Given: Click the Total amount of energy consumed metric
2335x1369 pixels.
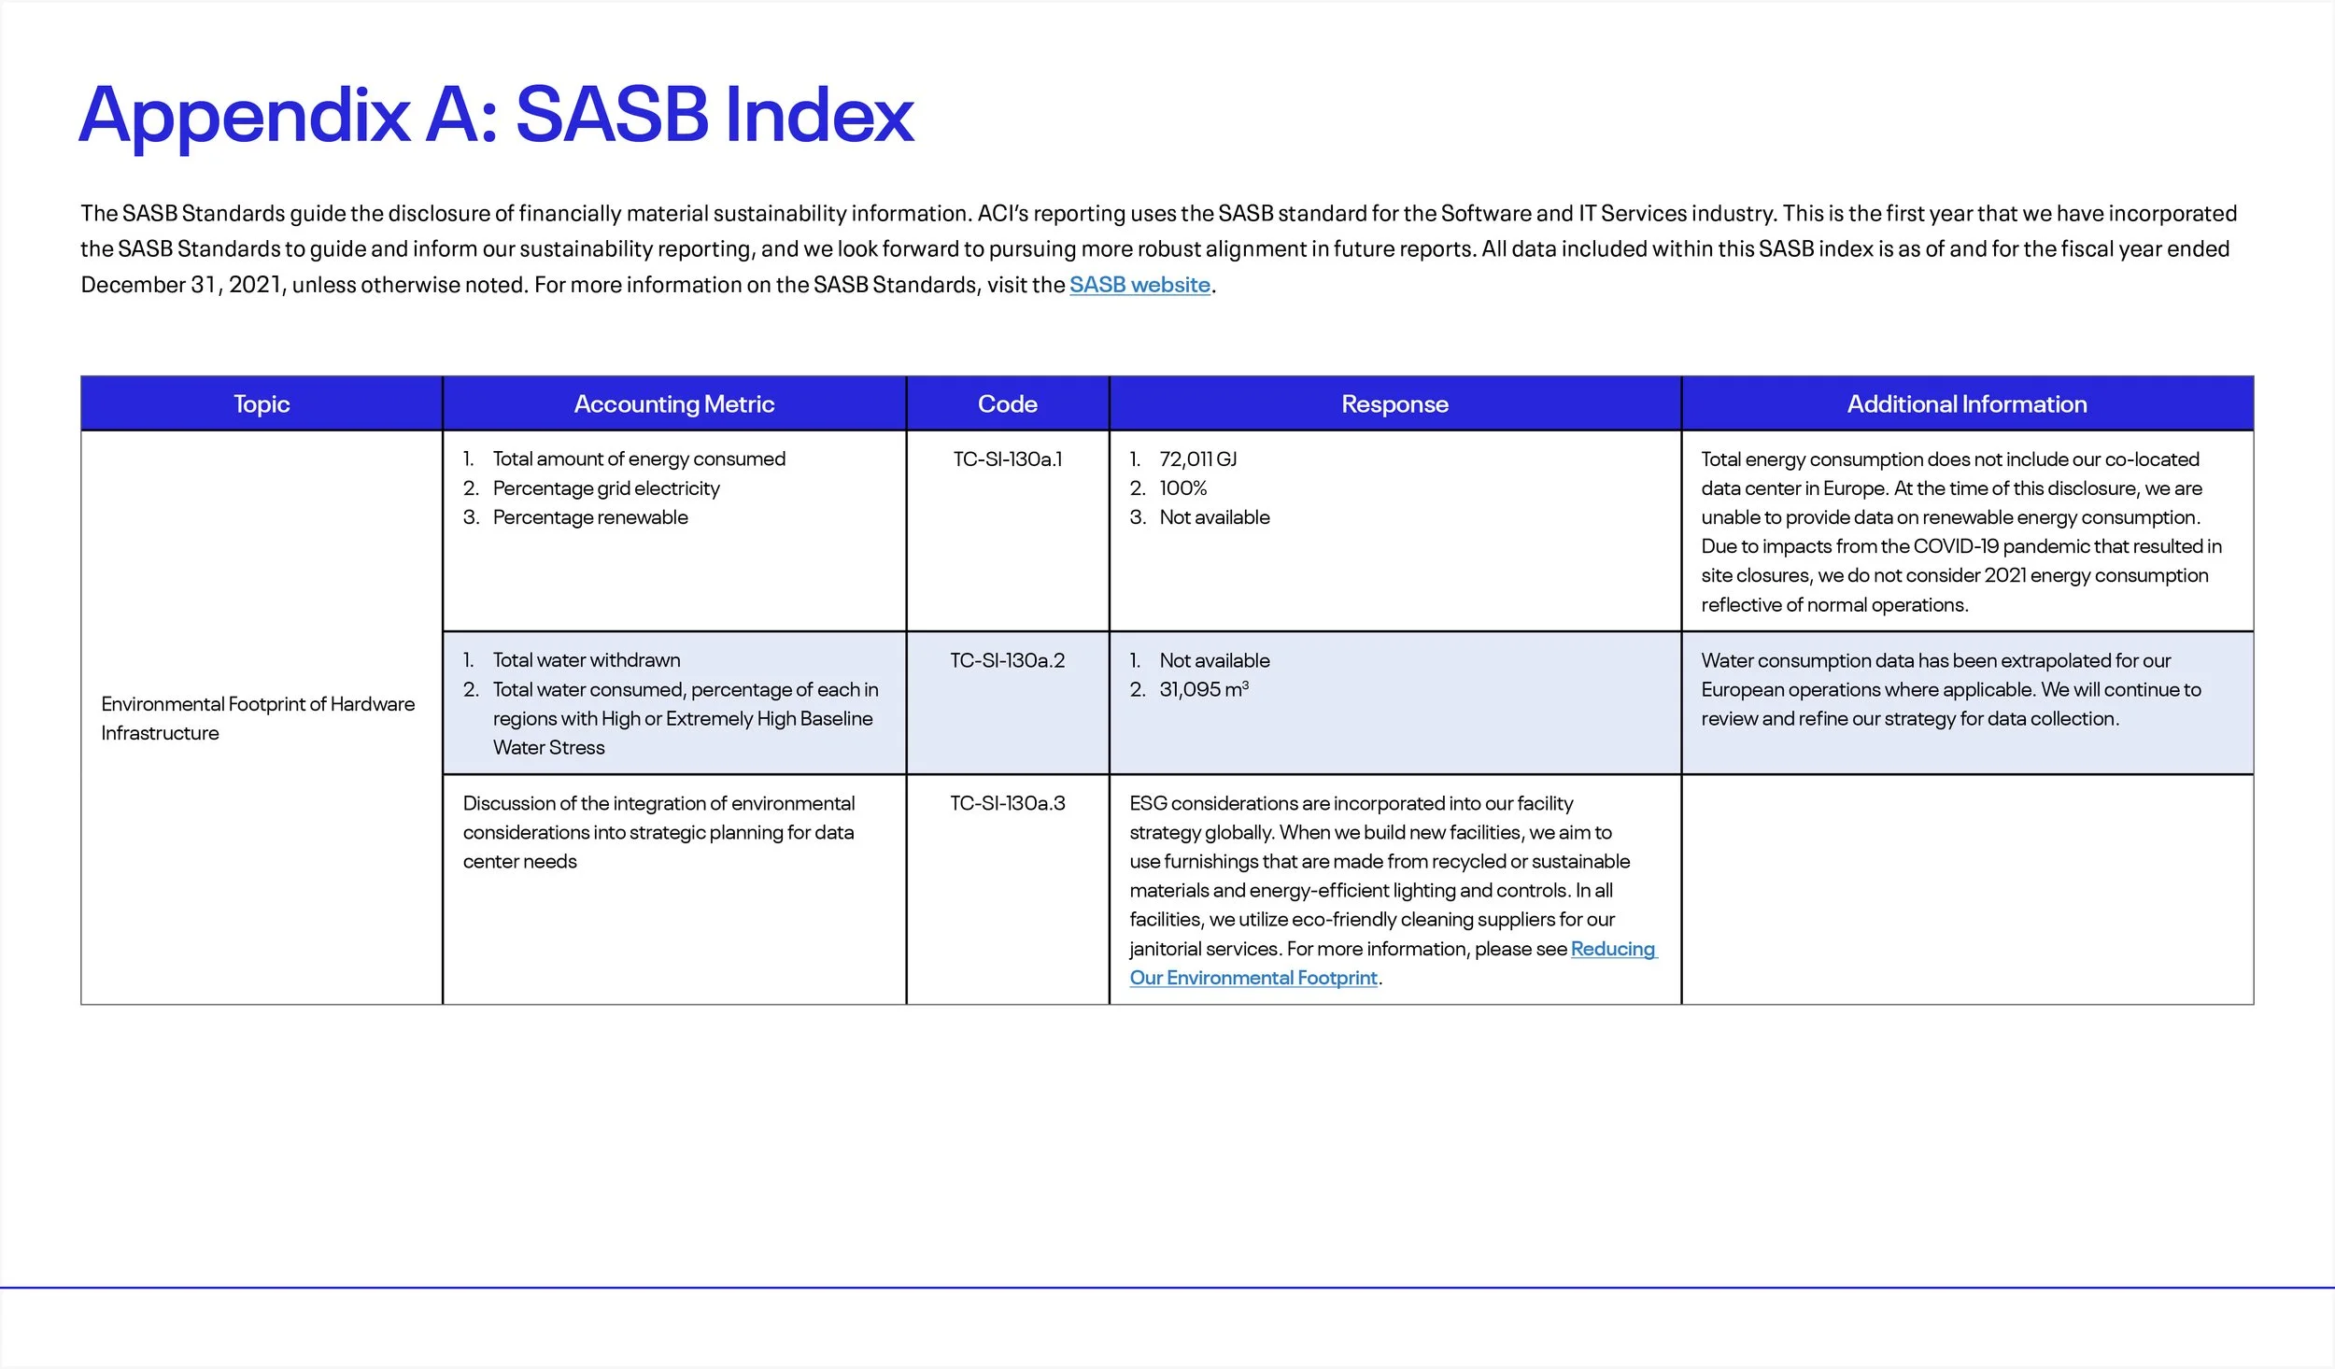Looking at the screenshot, I should pyautogui.click(x=639, y=459).
